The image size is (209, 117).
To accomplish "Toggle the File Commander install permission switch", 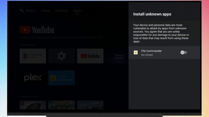I will (184, 53).
